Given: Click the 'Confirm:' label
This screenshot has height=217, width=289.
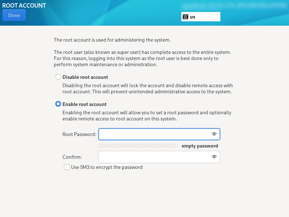Looking at the screenshot, I should [x=72, y=157].
